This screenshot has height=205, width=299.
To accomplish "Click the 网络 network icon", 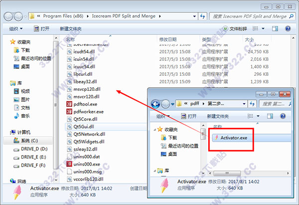I will pos(12,181).
